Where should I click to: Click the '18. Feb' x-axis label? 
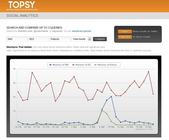pos(18,127)
